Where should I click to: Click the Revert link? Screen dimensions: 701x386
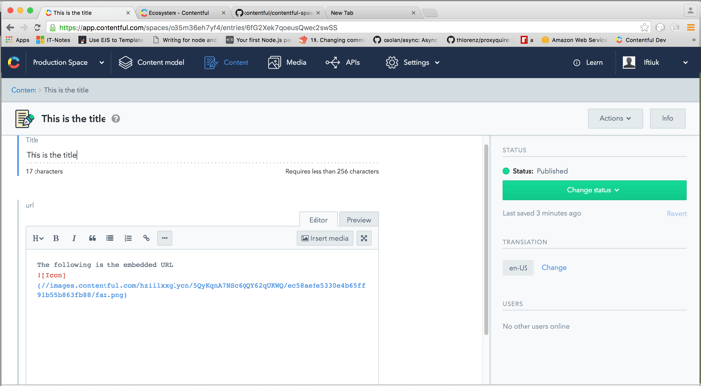click(x=677, y=214)
